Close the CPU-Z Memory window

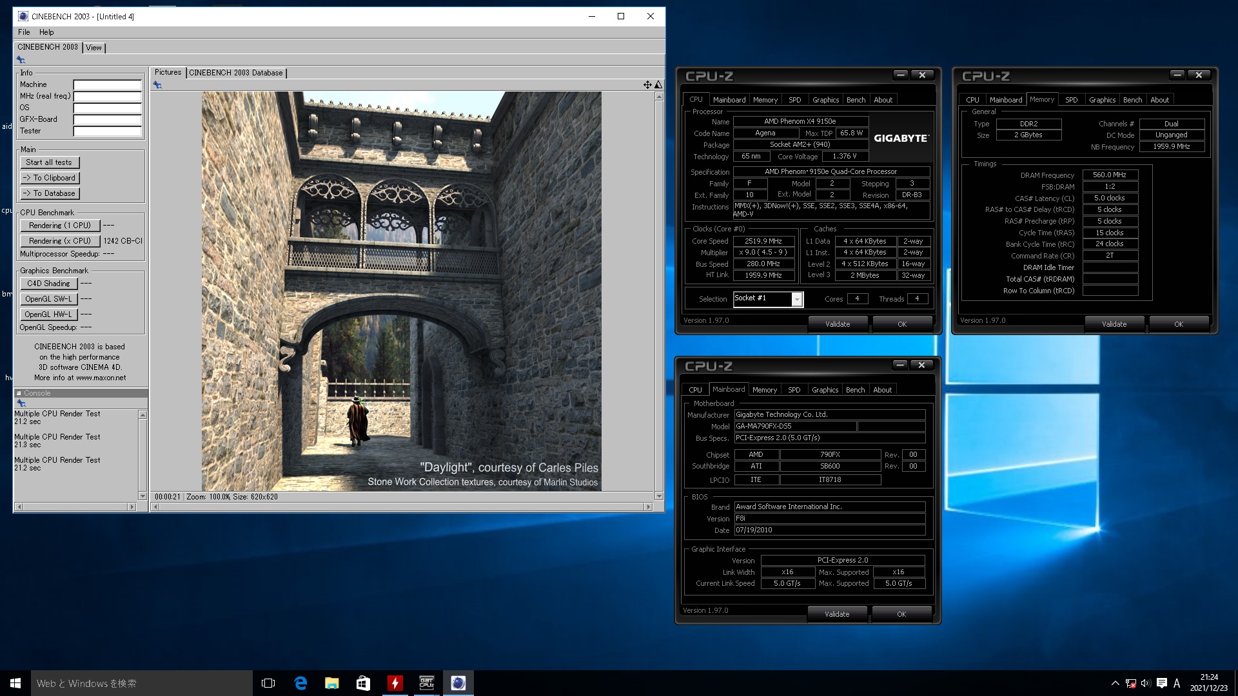click(x=1199, y=75)
